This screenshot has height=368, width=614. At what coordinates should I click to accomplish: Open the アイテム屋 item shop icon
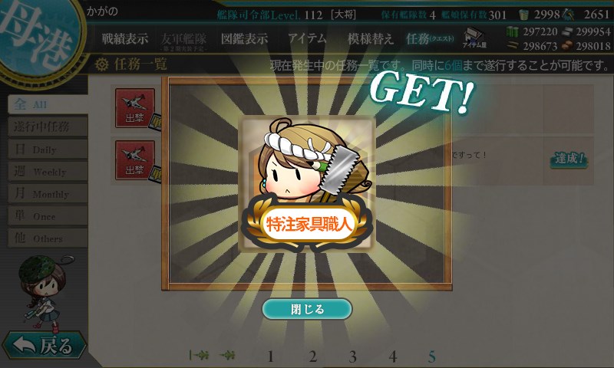(474, 38)
